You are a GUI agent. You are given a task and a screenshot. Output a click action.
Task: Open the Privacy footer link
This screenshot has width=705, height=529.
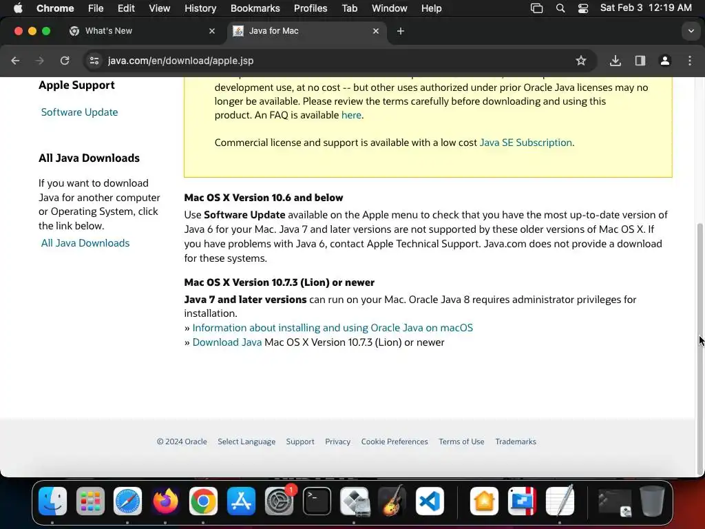click(x=337, y=442)
